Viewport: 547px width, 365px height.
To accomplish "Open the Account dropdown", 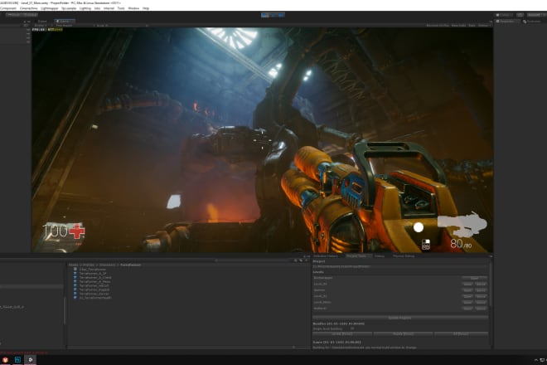I will [535, 15].
